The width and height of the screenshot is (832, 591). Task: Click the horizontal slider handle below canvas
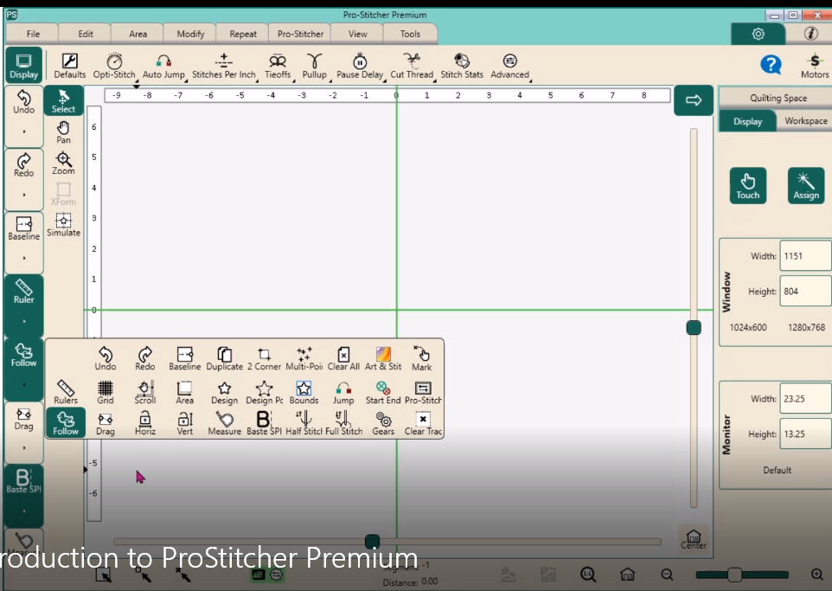coord(373,542)
